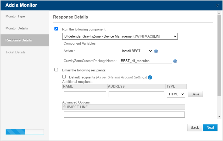Click the Back button
This screenshot has width=223, height=141.
pyautogui.click(x=195, y=127)
